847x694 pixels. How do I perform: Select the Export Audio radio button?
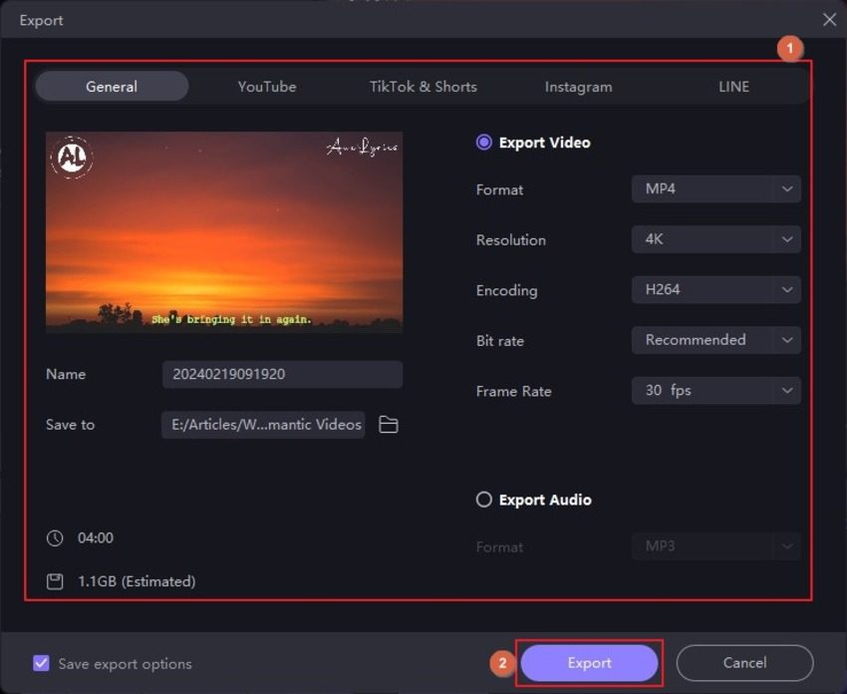point(485,500)
